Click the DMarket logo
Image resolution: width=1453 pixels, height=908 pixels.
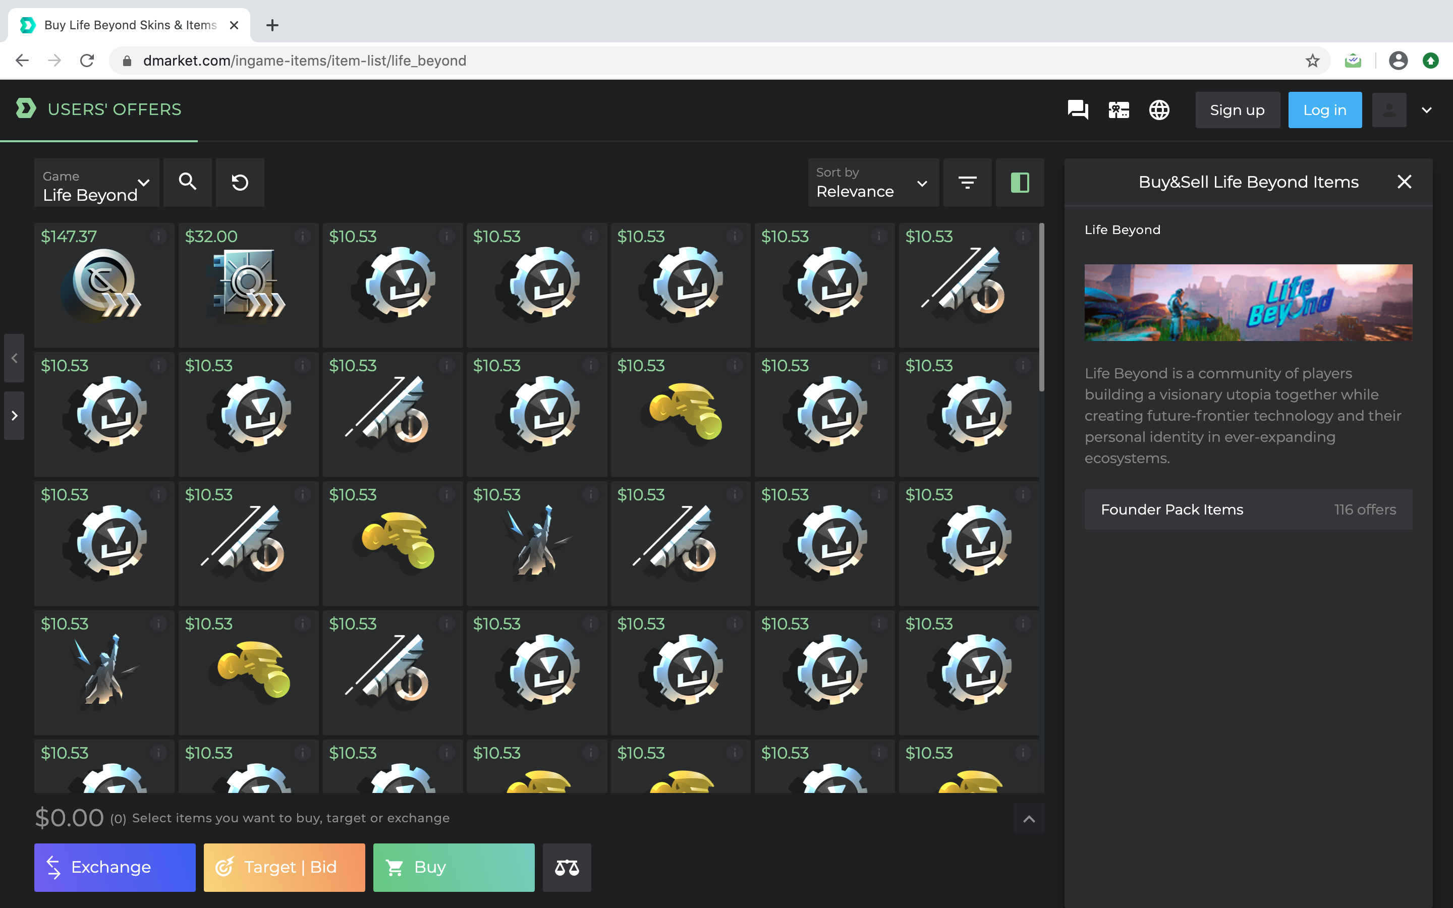point(25,108)
